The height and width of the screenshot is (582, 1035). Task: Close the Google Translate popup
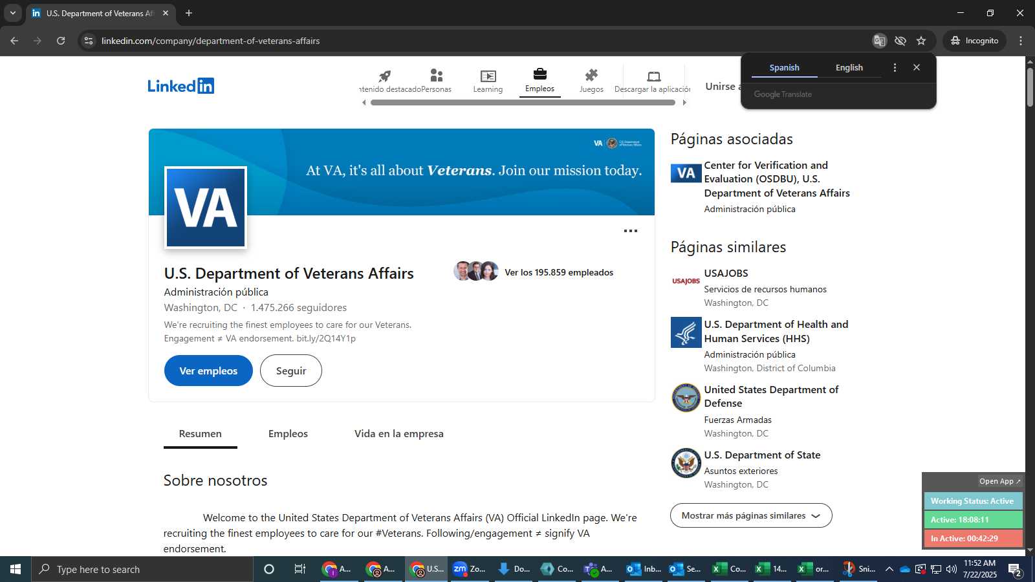coord(917,67)
